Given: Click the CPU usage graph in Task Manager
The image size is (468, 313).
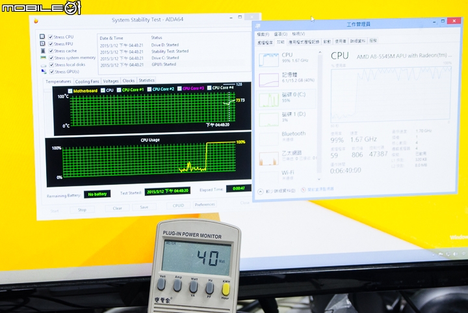Looking at the screenshot, I should click(391, 94).
